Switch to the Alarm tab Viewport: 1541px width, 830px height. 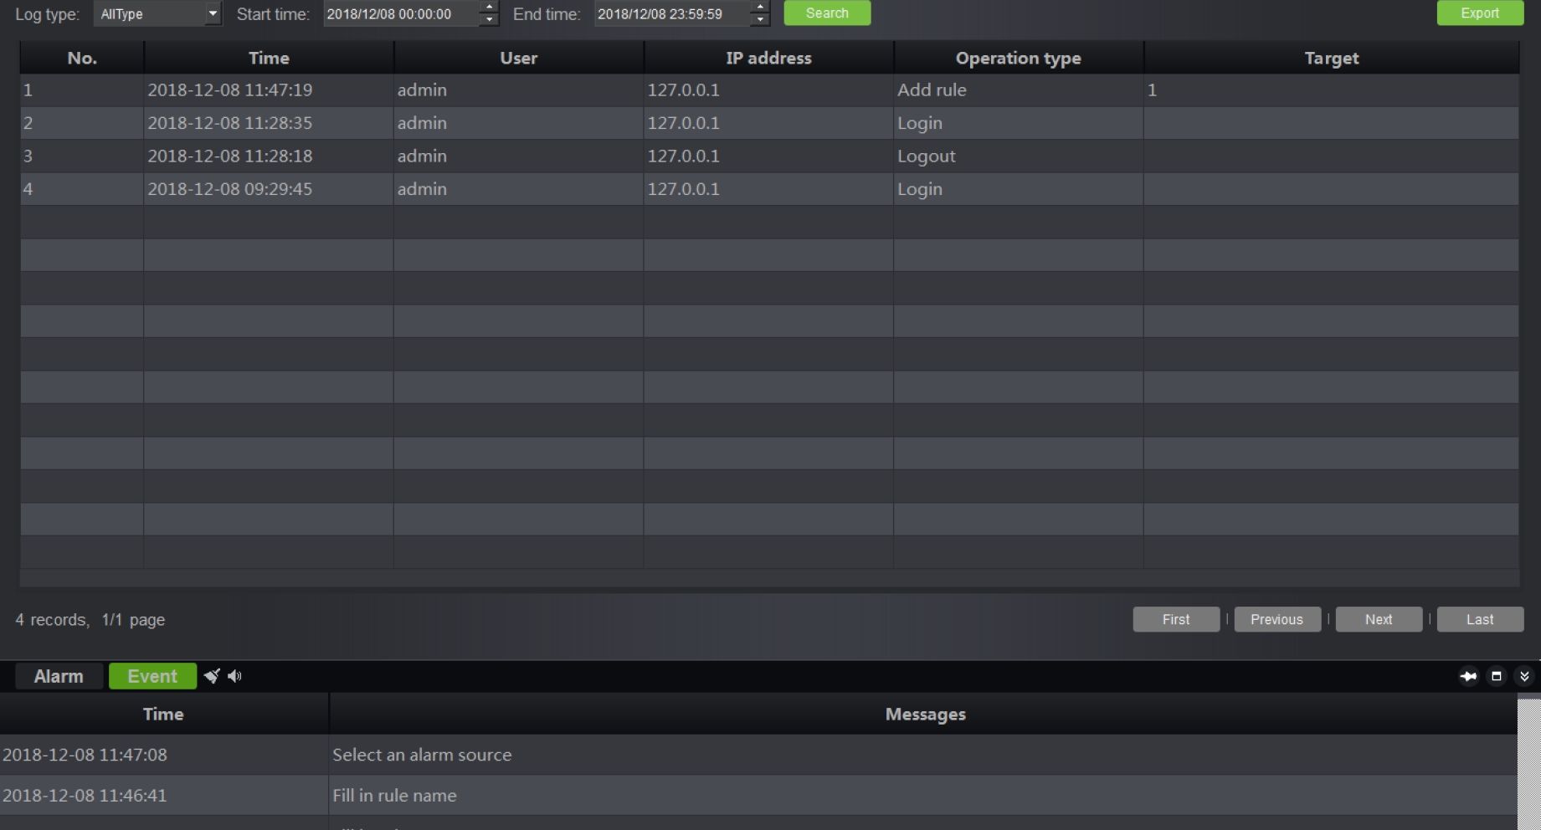click(59, 676)
